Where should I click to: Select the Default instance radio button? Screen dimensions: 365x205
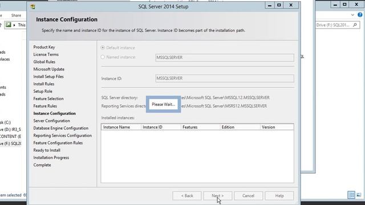coord(103,48)
